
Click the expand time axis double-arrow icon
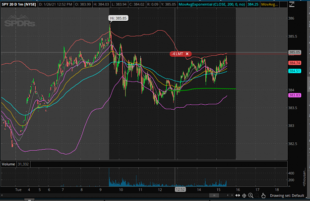pyautogui.click(x=238, y=196)
